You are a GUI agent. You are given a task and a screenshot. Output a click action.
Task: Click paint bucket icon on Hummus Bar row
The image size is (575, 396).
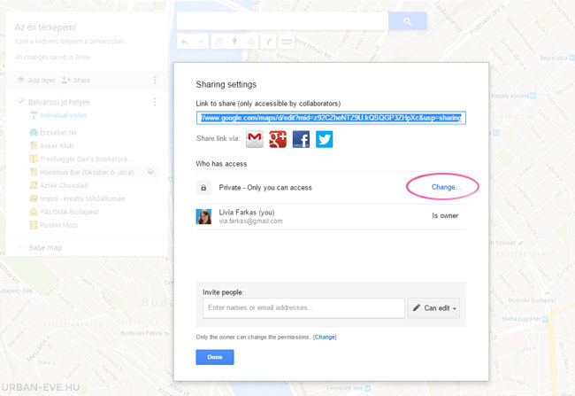150,172
